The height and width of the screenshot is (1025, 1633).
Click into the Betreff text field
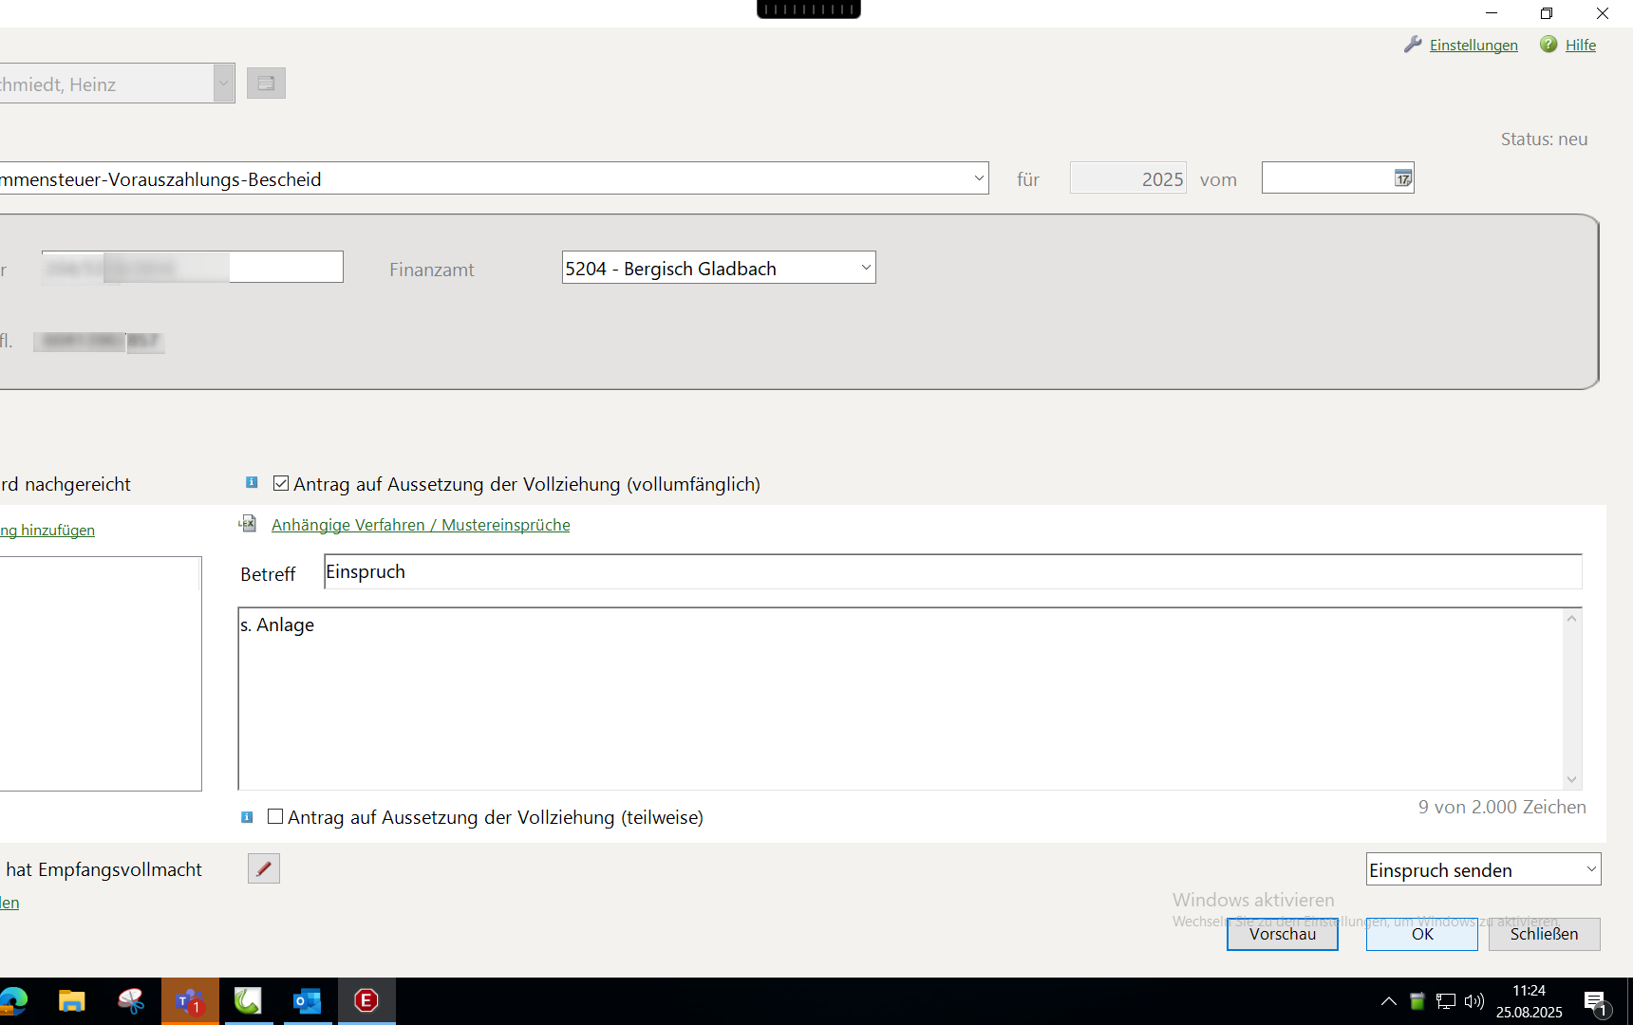click(949, 572)
